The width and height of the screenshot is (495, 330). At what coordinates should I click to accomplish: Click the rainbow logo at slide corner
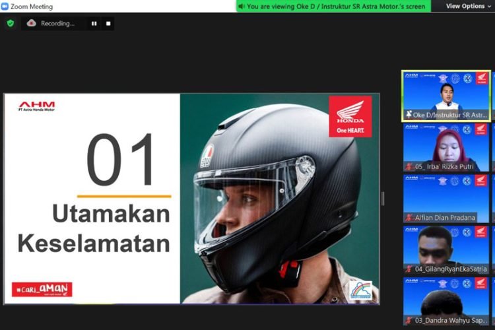pyautogui.click(x=360, y=290)
